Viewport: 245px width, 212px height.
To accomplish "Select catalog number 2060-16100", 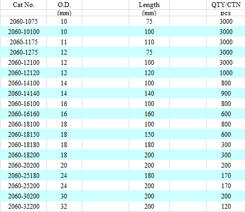I will tap(24, 104).
